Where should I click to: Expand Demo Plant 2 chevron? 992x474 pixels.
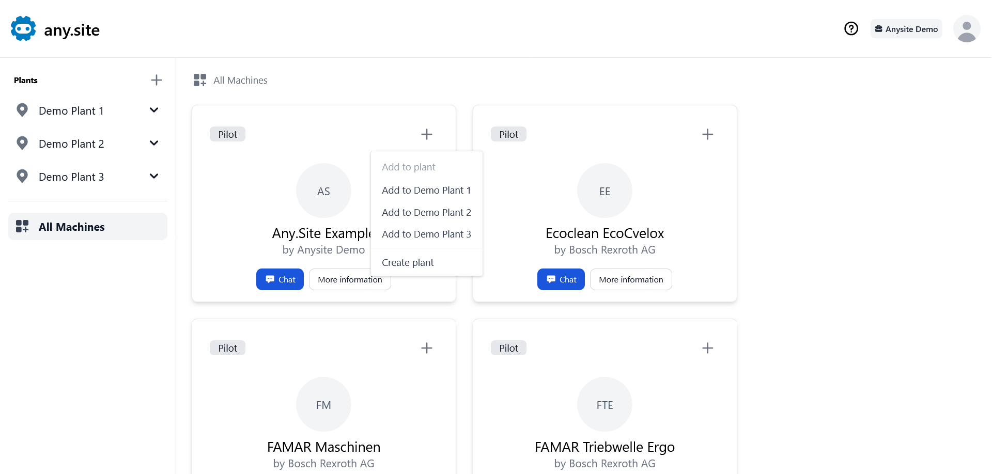[x=153, y=144]
